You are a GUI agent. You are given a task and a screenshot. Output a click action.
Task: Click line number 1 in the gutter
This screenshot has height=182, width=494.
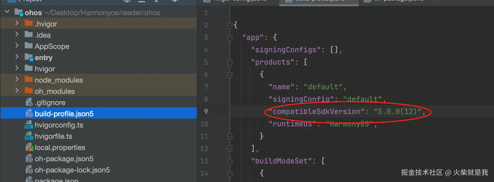206,13
